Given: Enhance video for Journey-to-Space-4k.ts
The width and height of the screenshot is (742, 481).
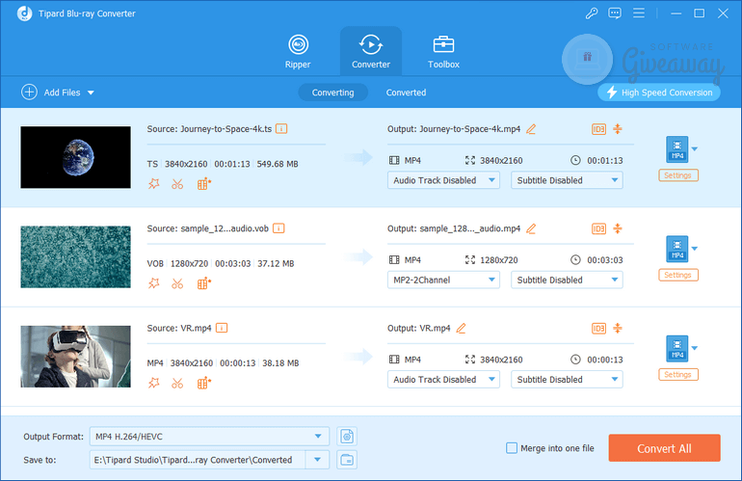Looking at the screenshot, I should 203,184.
